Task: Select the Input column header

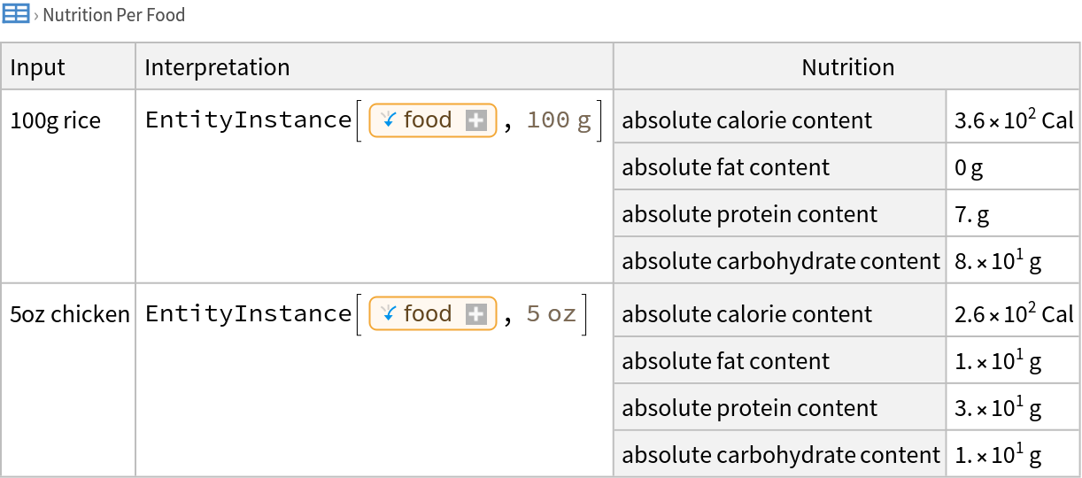Action: click(x=38, y=68)
